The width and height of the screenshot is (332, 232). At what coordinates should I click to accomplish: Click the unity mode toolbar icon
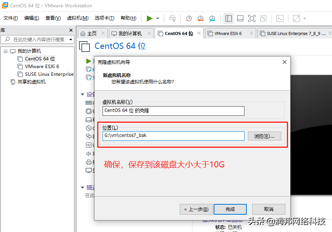(263, 18)
